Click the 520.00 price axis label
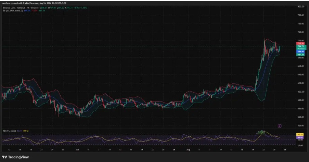Viewport: 309px width, 162px height. tap(301, 125)
